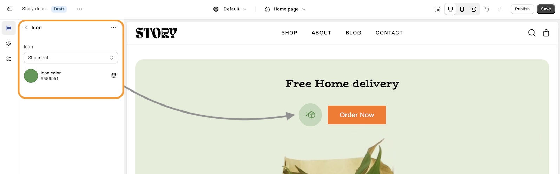This screenshot has width=560, height=174.
Task: Open theme settings gear icon
Action: 9,43
